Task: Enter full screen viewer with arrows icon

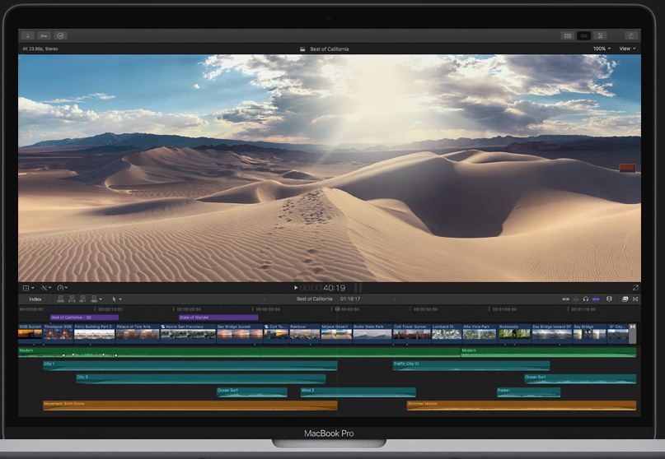Action: coord(635,288)
